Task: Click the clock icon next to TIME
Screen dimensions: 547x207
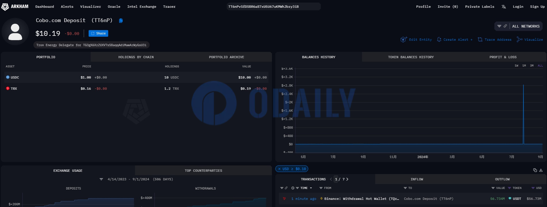Action: click(293, 188)
